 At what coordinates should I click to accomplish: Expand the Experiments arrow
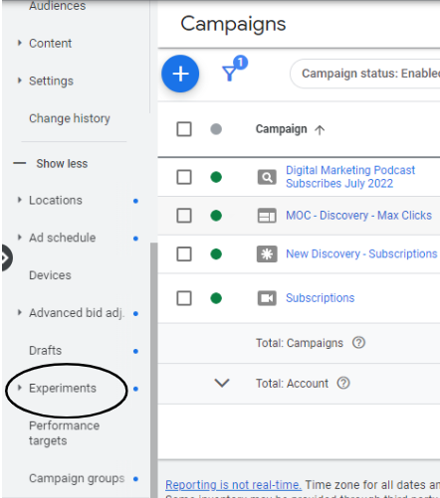pos(20,388)
